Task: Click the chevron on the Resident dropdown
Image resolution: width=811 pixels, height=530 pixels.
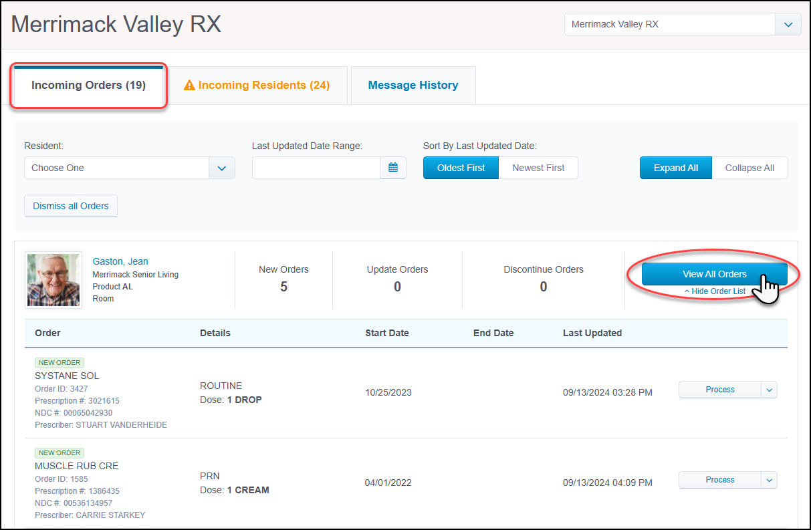Action: [x=221, y=168]
